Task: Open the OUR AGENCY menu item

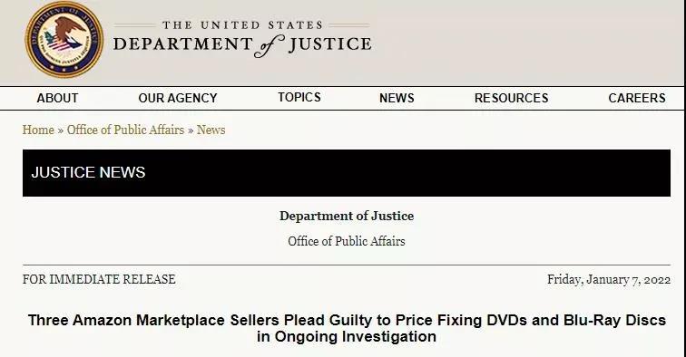Action: [x=178, y=98]
